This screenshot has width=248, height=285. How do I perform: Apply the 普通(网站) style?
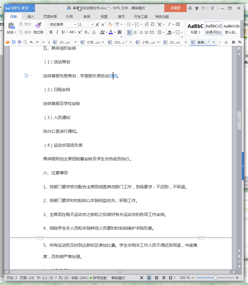pos(214,29)
